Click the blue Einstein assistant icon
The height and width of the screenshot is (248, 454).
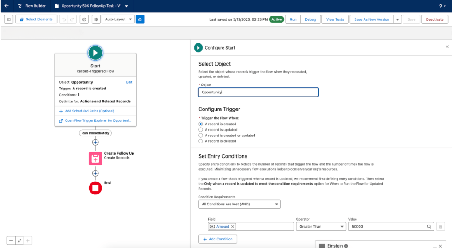pos(140,19)
